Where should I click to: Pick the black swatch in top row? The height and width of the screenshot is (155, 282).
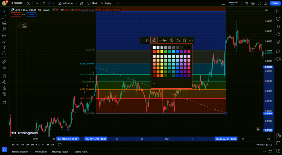click(x=189, y=48)
